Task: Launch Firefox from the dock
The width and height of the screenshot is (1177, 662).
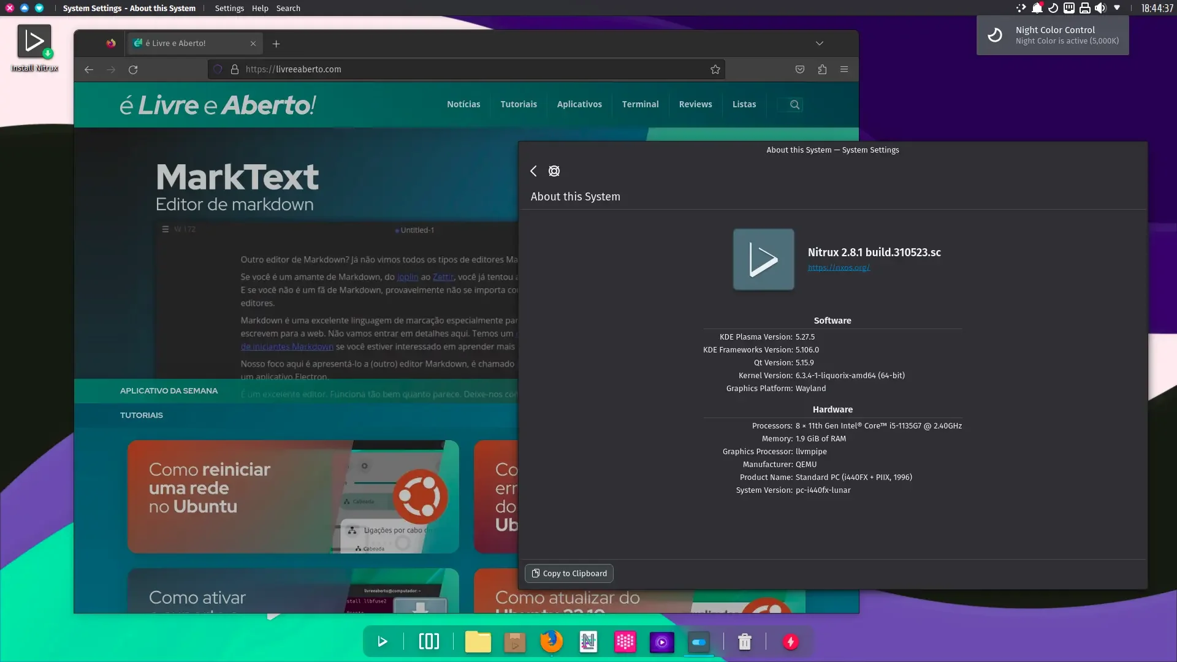Action: click(x=552, y=642)
